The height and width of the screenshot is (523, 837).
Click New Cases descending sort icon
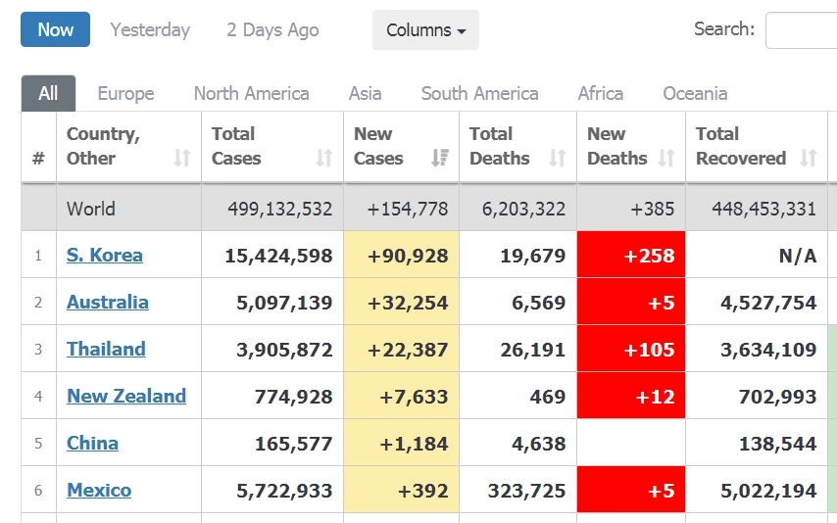click(x=440, y=159)
